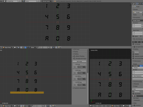Image resolution: width=143 pixels, height=107 pixels.
Task: Click the Add Image button
Action: point(79,62)
